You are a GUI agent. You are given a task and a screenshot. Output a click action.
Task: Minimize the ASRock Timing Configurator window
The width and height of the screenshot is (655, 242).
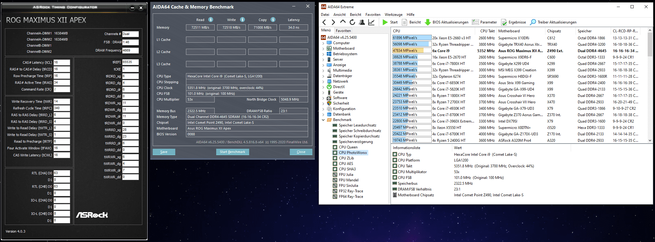point(132,8)
